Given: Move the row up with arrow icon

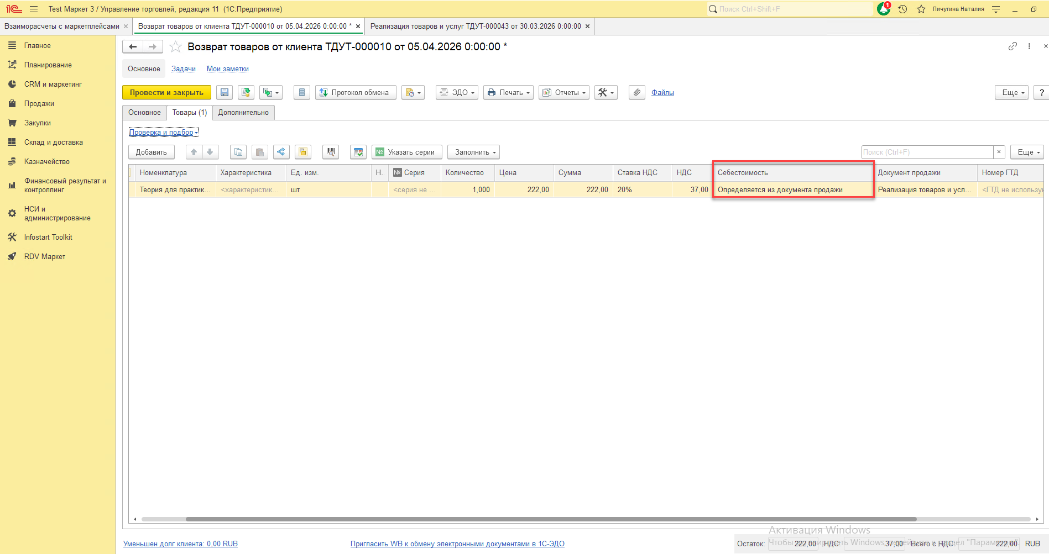Looking at the screenshot, I should (x=194, y=152).
